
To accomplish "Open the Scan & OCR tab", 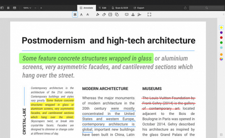I will pyautogui.click(x=120, y=8).
